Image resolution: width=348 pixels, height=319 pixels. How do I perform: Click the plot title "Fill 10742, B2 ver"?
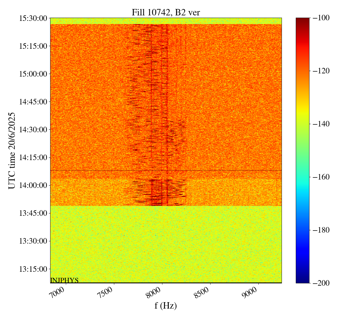tap(166, 12)
